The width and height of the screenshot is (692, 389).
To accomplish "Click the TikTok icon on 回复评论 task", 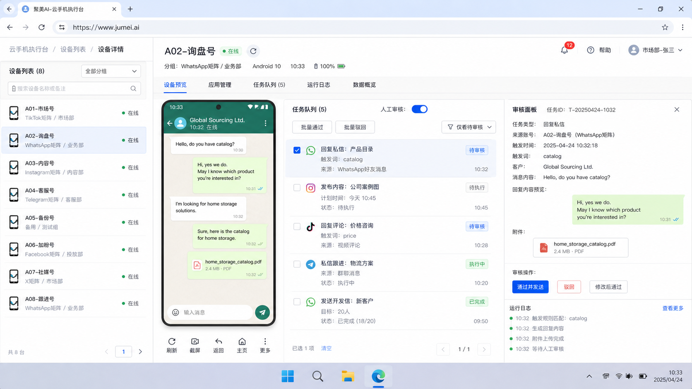I will pyautogui.click(x=310, y=227).
